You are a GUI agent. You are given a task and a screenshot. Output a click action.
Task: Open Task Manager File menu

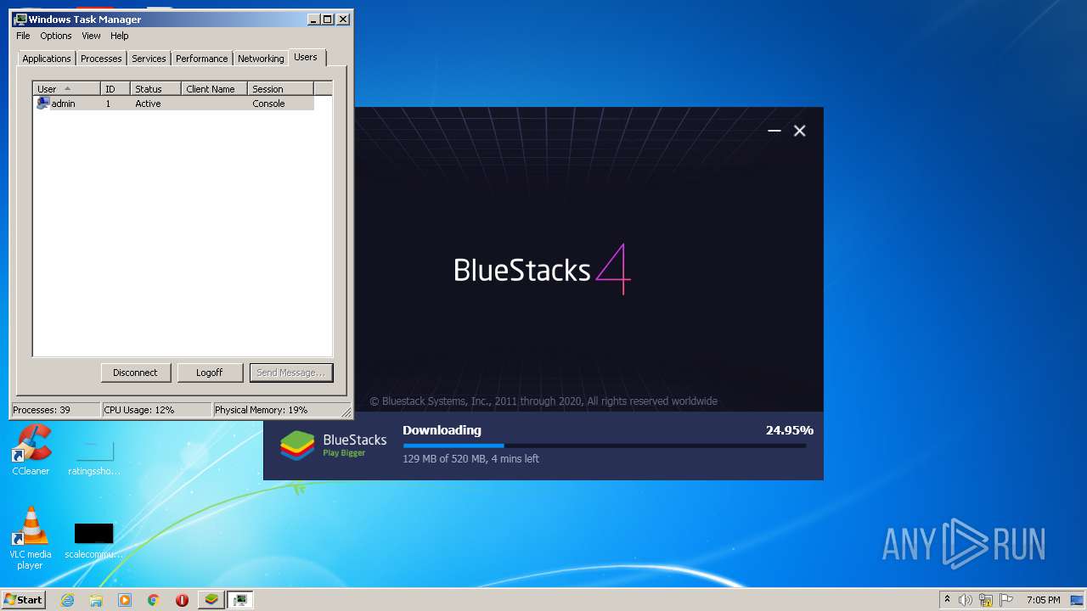click(x=23, y=36)
